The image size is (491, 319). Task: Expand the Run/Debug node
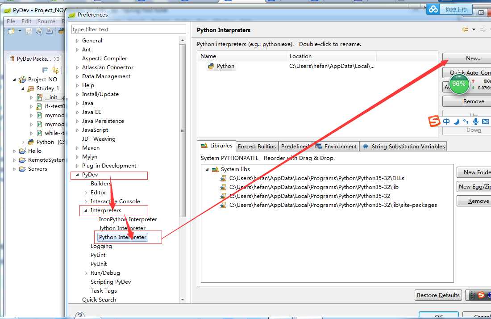pyautogui.click(x=86, y=273)
